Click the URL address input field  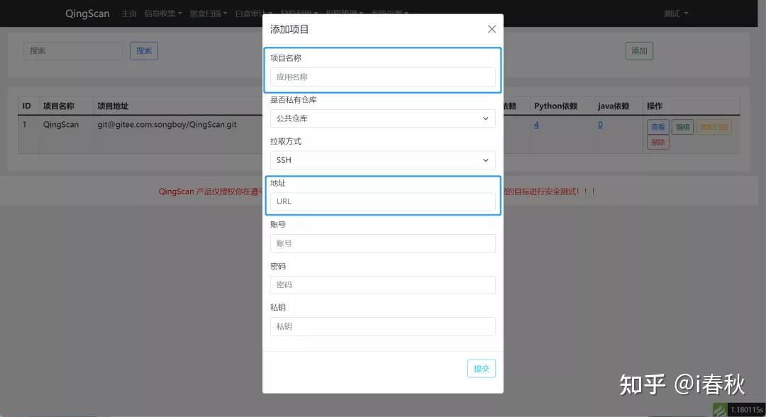tap(382, 201)
